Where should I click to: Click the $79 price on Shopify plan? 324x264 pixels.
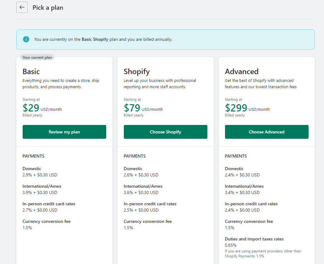(132, 108)
